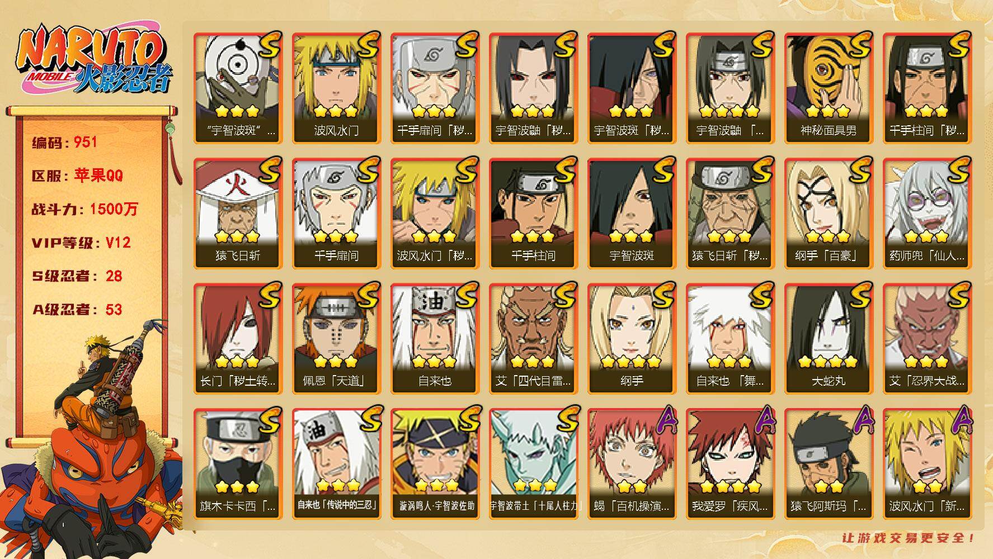This screenshot has width=993, height=559.
Task: Click the star rating on 纲手 card
Action: pyautogui.click(x=632, y=362)
